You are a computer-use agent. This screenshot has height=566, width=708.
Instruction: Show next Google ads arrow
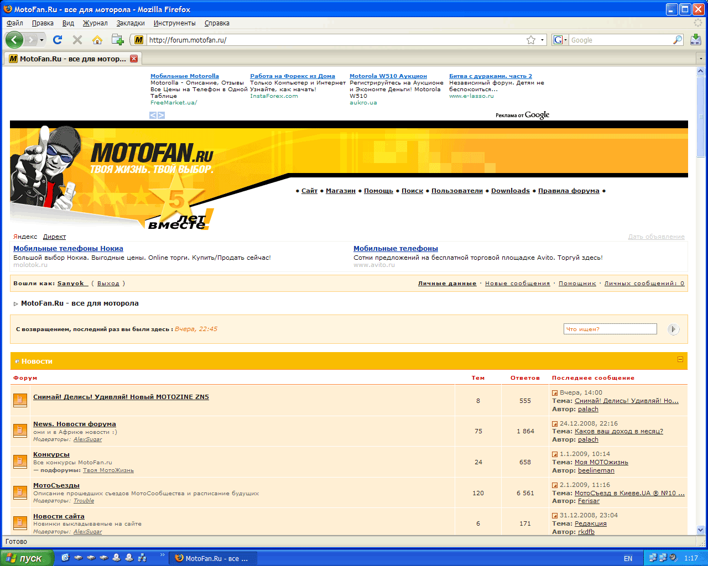coord(161,115)
